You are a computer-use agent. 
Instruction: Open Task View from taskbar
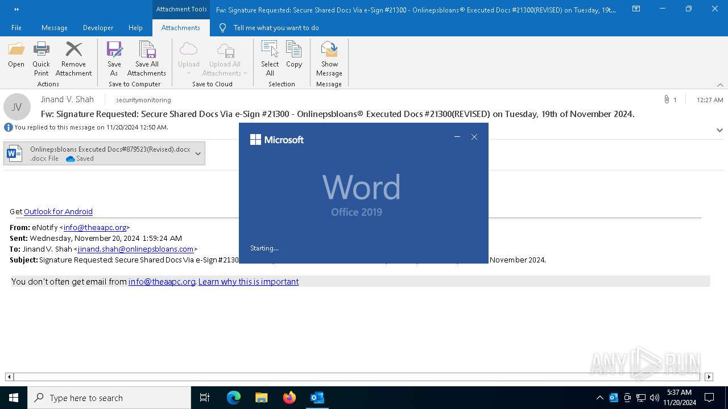(205, 398)
